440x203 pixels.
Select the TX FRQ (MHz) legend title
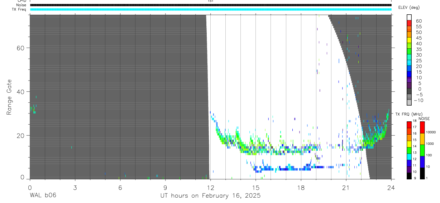407,114
